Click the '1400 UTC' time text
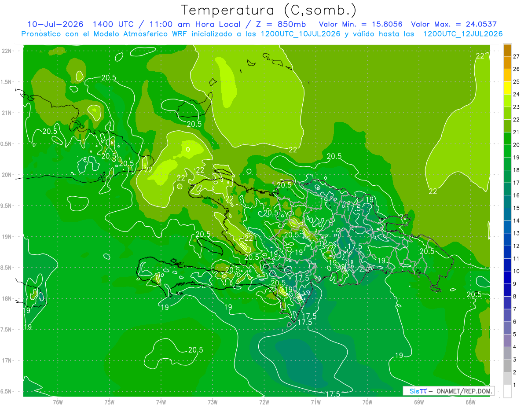528x408 pixels. tap(114, 24)
